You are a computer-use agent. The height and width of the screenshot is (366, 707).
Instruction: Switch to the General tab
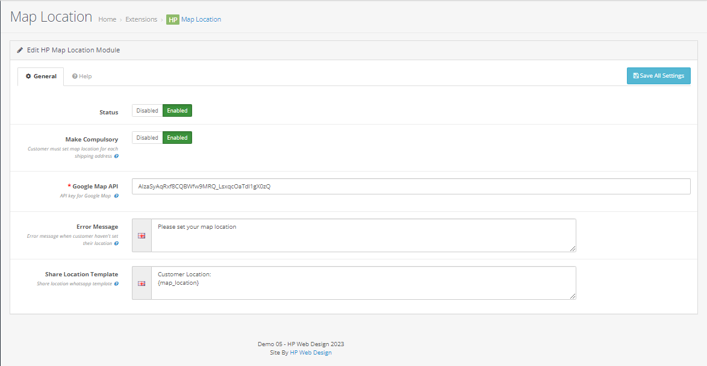pos(41,76)
